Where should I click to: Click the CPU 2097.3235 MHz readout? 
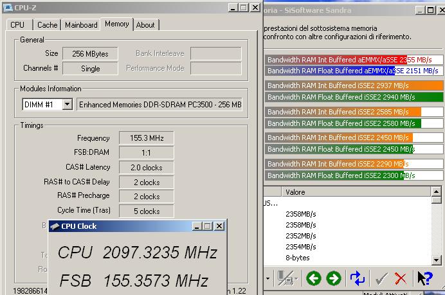(138, 252)
